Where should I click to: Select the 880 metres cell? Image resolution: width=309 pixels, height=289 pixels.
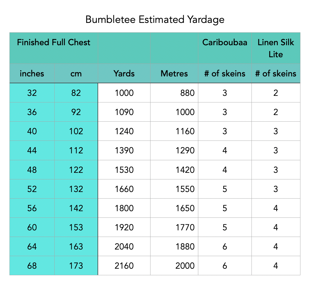click(185, 93)
